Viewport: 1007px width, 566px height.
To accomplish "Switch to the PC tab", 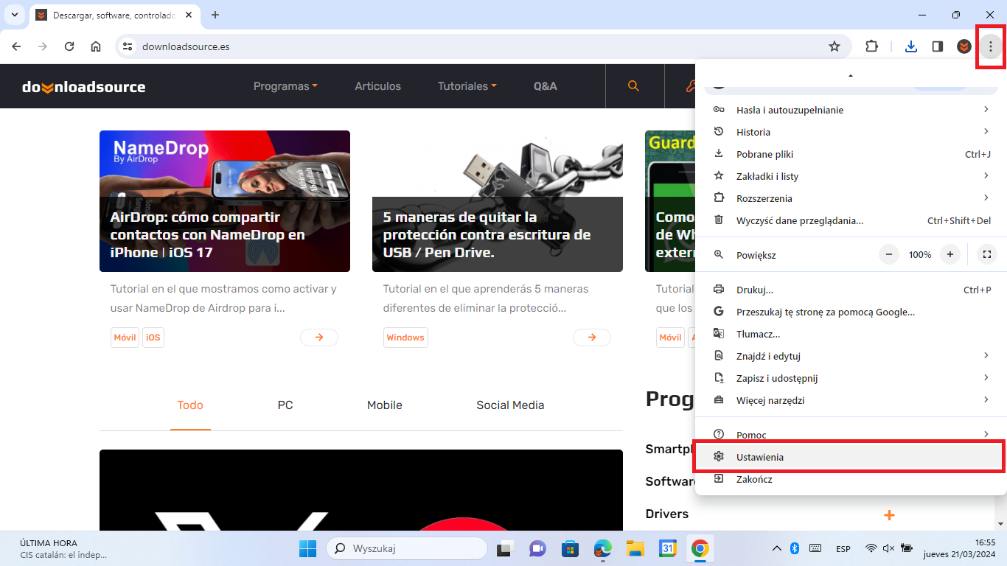I will pos(285,405).
